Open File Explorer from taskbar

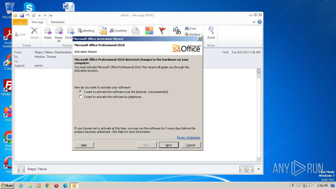point(30,186)
